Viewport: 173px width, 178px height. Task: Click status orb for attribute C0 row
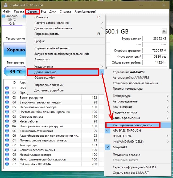coord(7,136)
